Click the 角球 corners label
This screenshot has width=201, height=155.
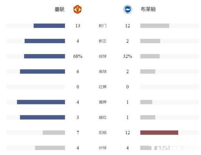(103, 71)
